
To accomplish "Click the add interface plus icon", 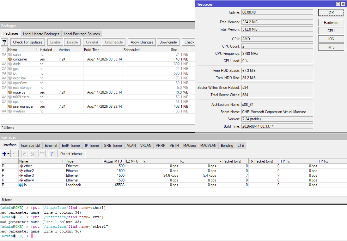I will (4, 154).
